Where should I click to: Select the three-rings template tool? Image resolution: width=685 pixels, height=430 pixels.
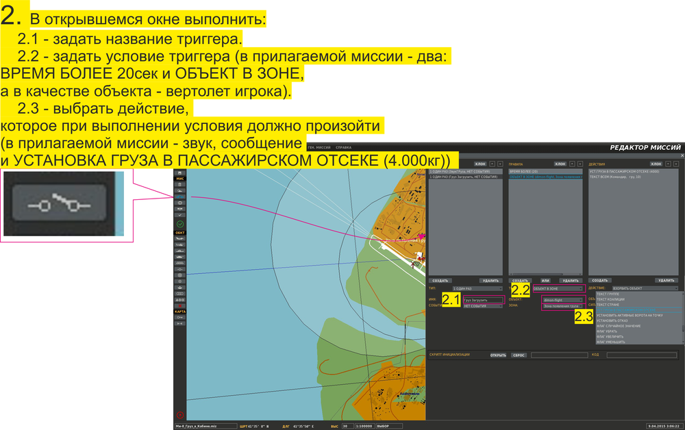pos(179,293)
